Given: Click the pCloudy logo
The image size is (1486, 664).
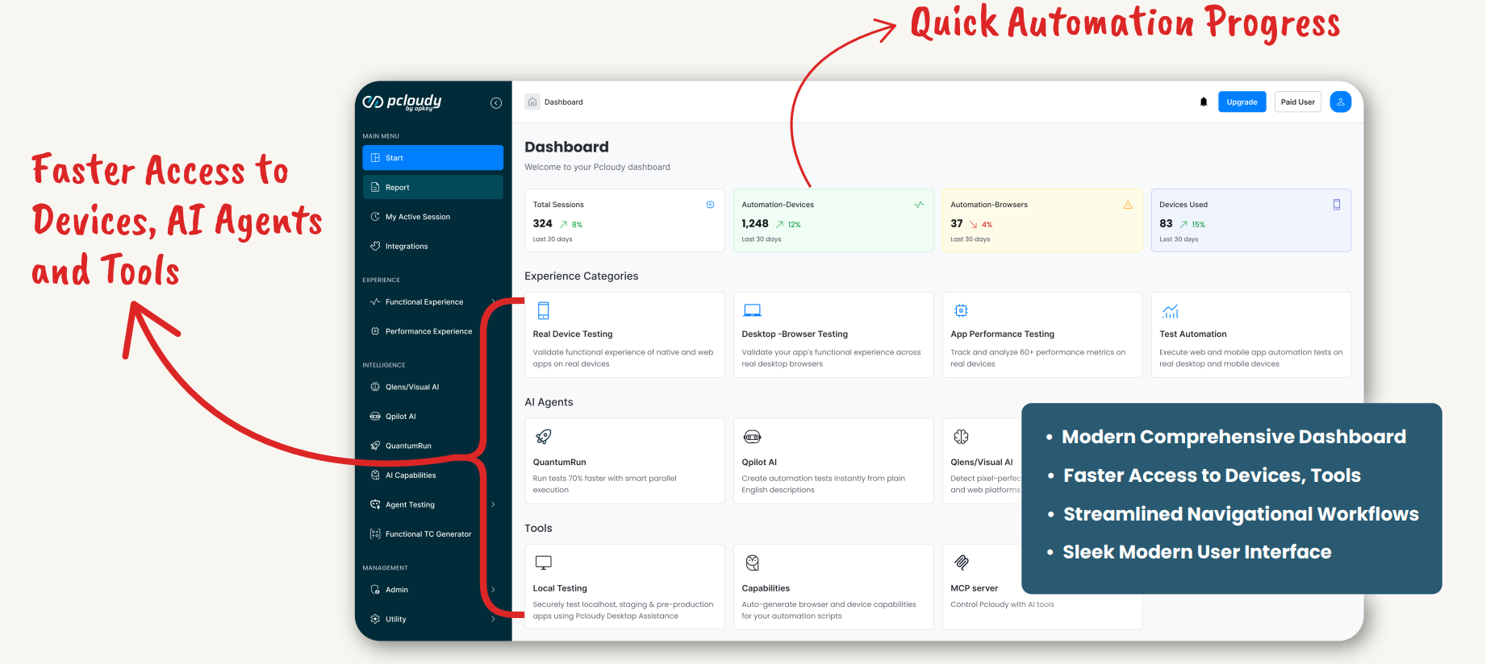Looking at the screenshot, I should click(402, 102).
